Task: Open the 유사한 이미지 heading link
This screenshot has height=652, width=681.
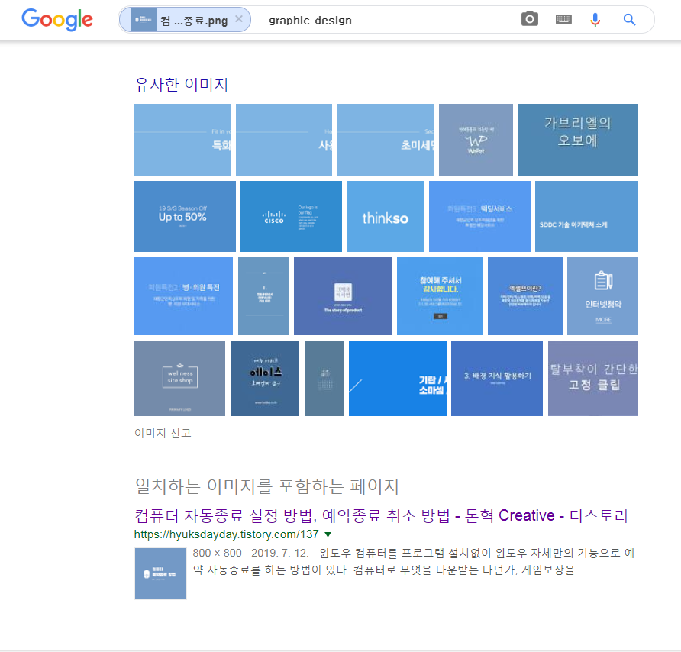Action: [181, 84]
